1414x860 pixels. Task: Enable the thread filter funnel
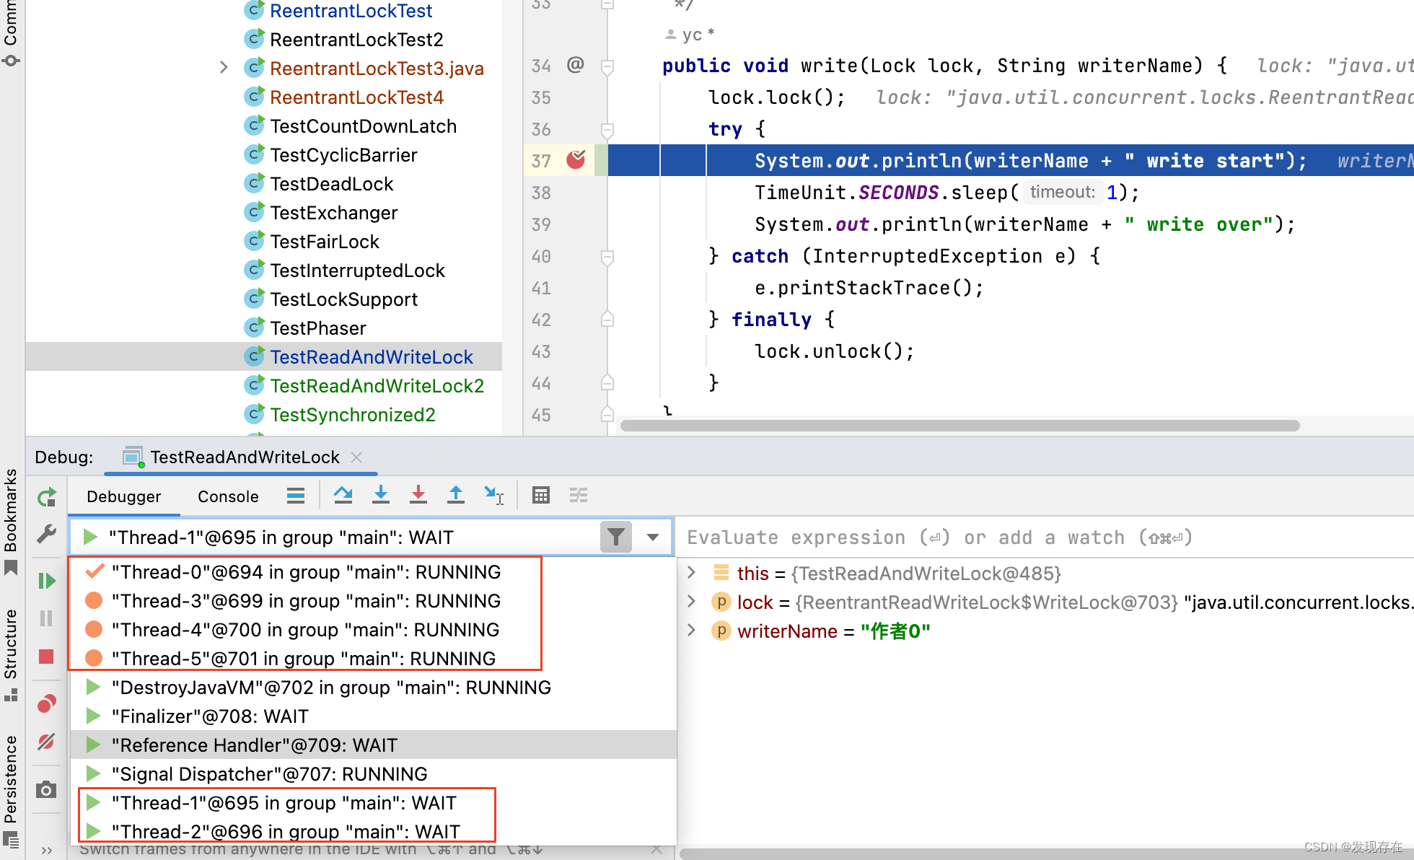pos(615,537)
